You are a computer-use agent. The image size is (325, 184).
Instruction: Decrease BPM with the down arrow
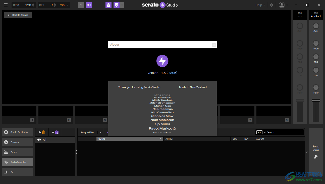pyautogui.click(x=33, y=6)
